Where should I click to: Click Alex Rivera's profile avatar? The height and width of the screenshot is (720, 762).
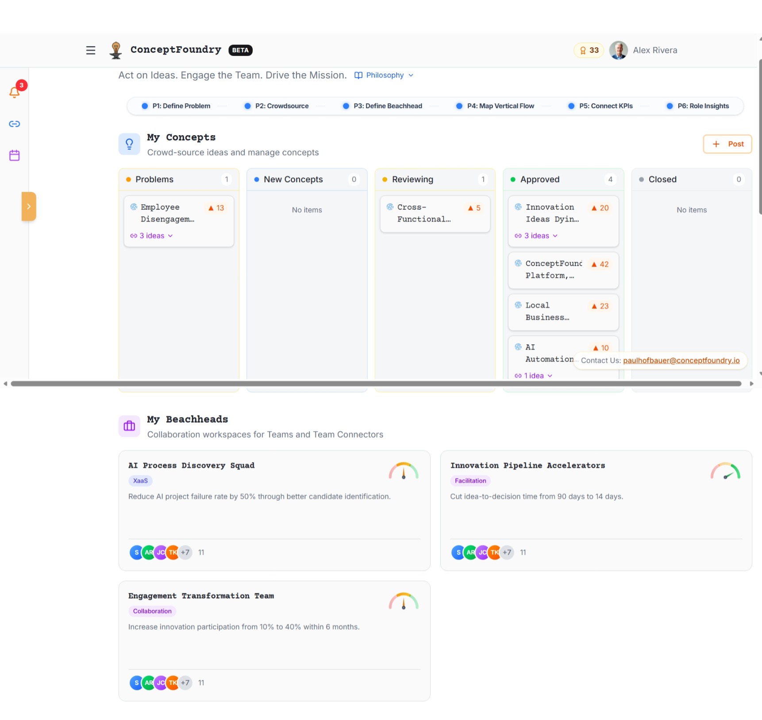(618, 51)
